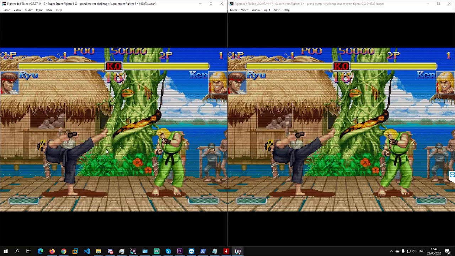455x256 pixels.
Task: Open the Misc menu in right window
Action: [x=277, y=10]
